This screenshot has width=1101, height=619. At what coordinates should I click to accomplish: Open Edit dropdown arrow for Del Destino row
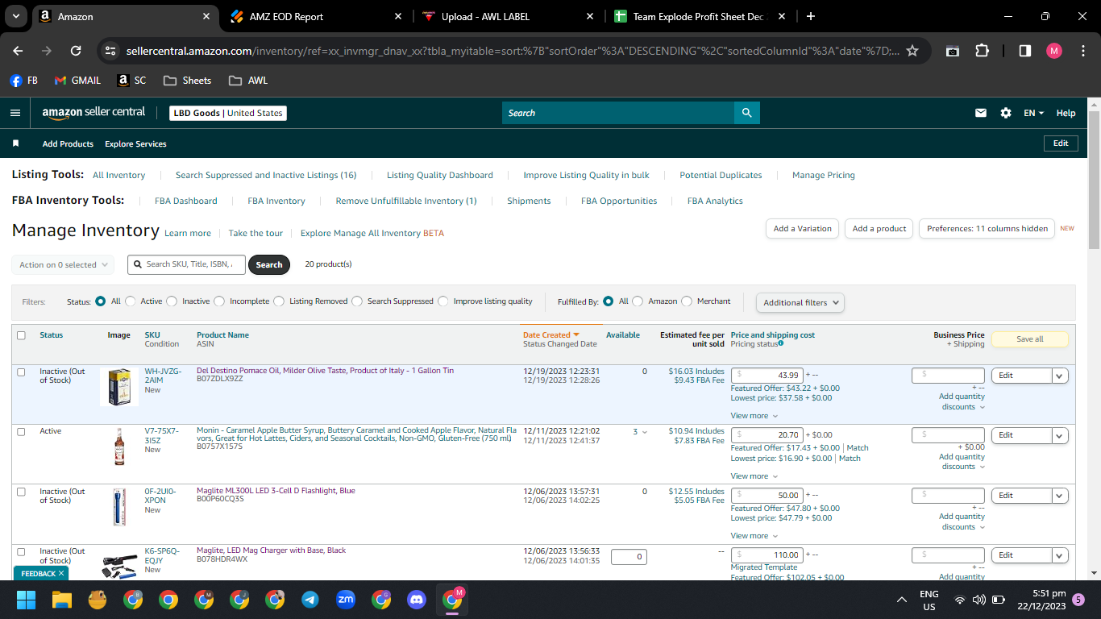(x=1060, y=376)
